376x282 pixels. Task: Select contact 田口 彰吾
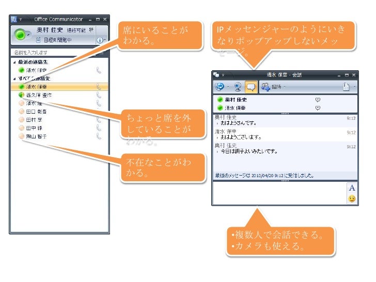pyautogui.click(x=36, y=112)
